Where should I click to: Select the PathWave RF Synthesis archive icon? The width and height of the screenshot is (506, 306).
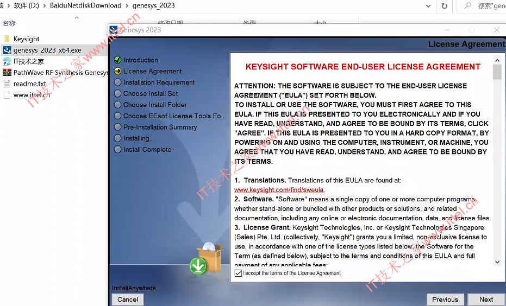point(7,73)
